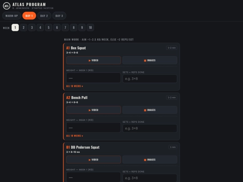
Task: Play the DB Pederson Squat video
Action: tap(94, 160)
